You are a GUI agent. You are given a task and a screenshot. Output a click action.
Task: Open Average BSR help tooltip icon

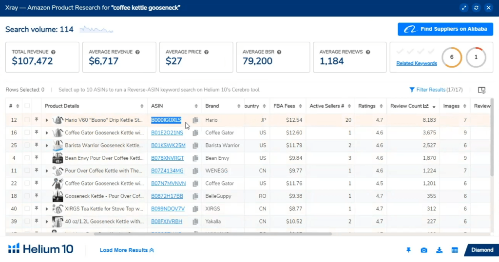click(279, 52)
